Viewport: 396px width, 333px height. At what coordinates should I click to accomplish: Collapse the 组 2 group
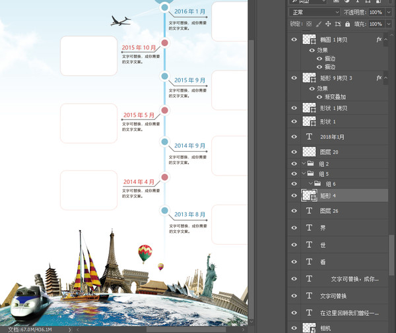coord(304,164)
